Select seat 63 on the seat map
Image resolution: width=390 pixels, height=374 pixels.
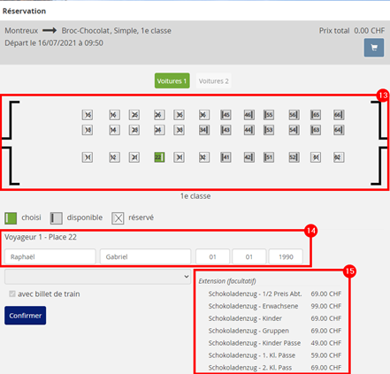click(316, 130)
